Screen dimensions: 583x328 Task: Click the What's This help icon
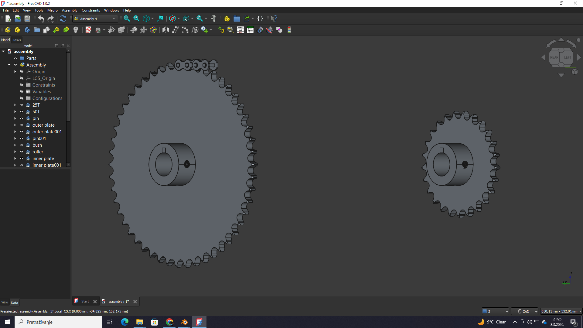pyautogui.click(x=274, y=19)
